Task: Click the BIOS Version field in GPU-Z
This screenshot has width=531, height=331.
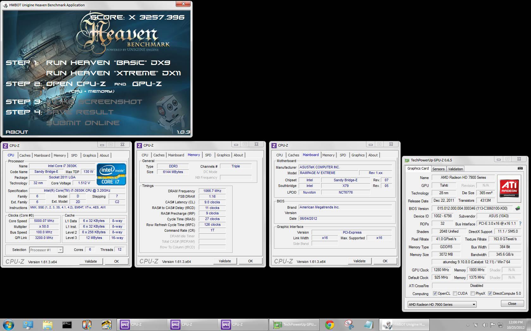Action: [472, 208]
